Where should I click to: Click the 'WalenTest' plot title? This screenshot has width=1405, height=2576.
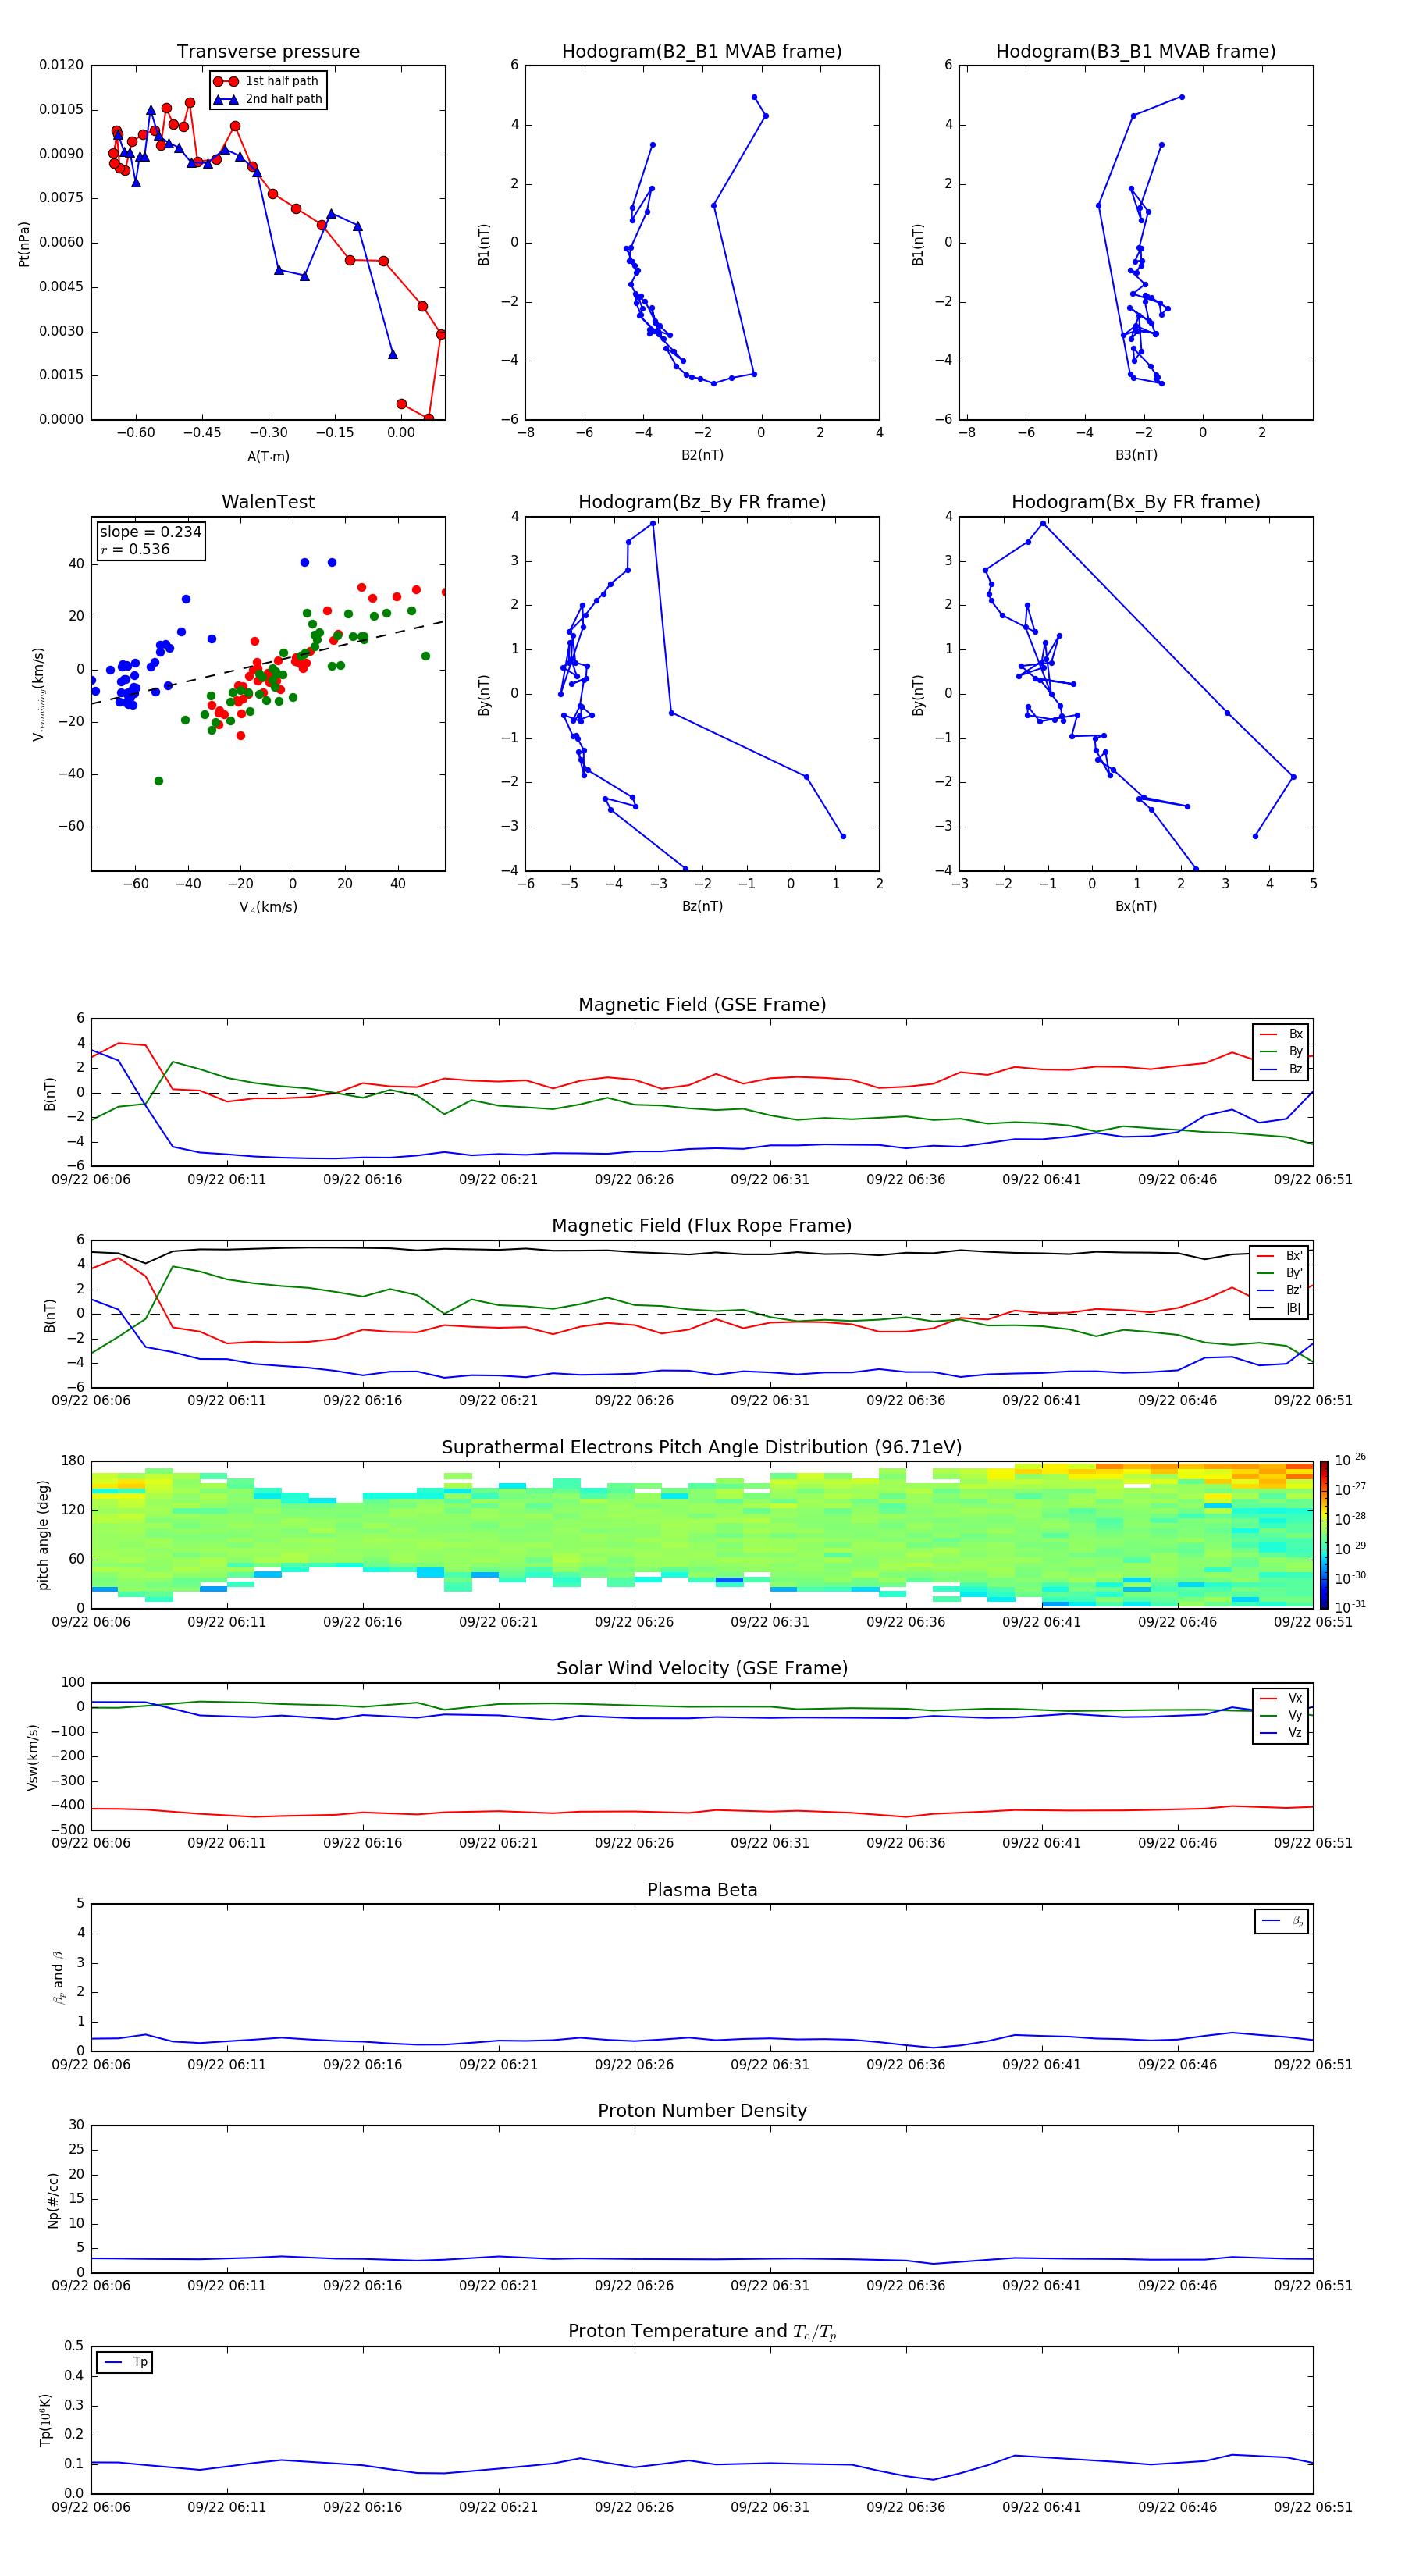(268, 502)
